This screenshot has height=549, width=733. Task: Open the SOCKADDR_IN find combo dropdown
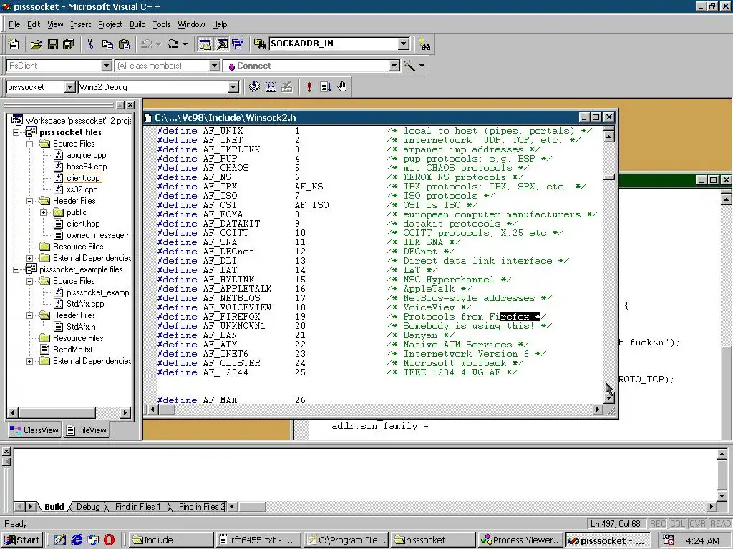pos(404,44)
